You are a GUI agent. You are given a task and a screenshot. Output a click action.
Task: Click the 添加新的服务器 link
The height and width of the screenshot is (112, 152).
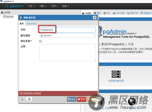click(116, 81)
